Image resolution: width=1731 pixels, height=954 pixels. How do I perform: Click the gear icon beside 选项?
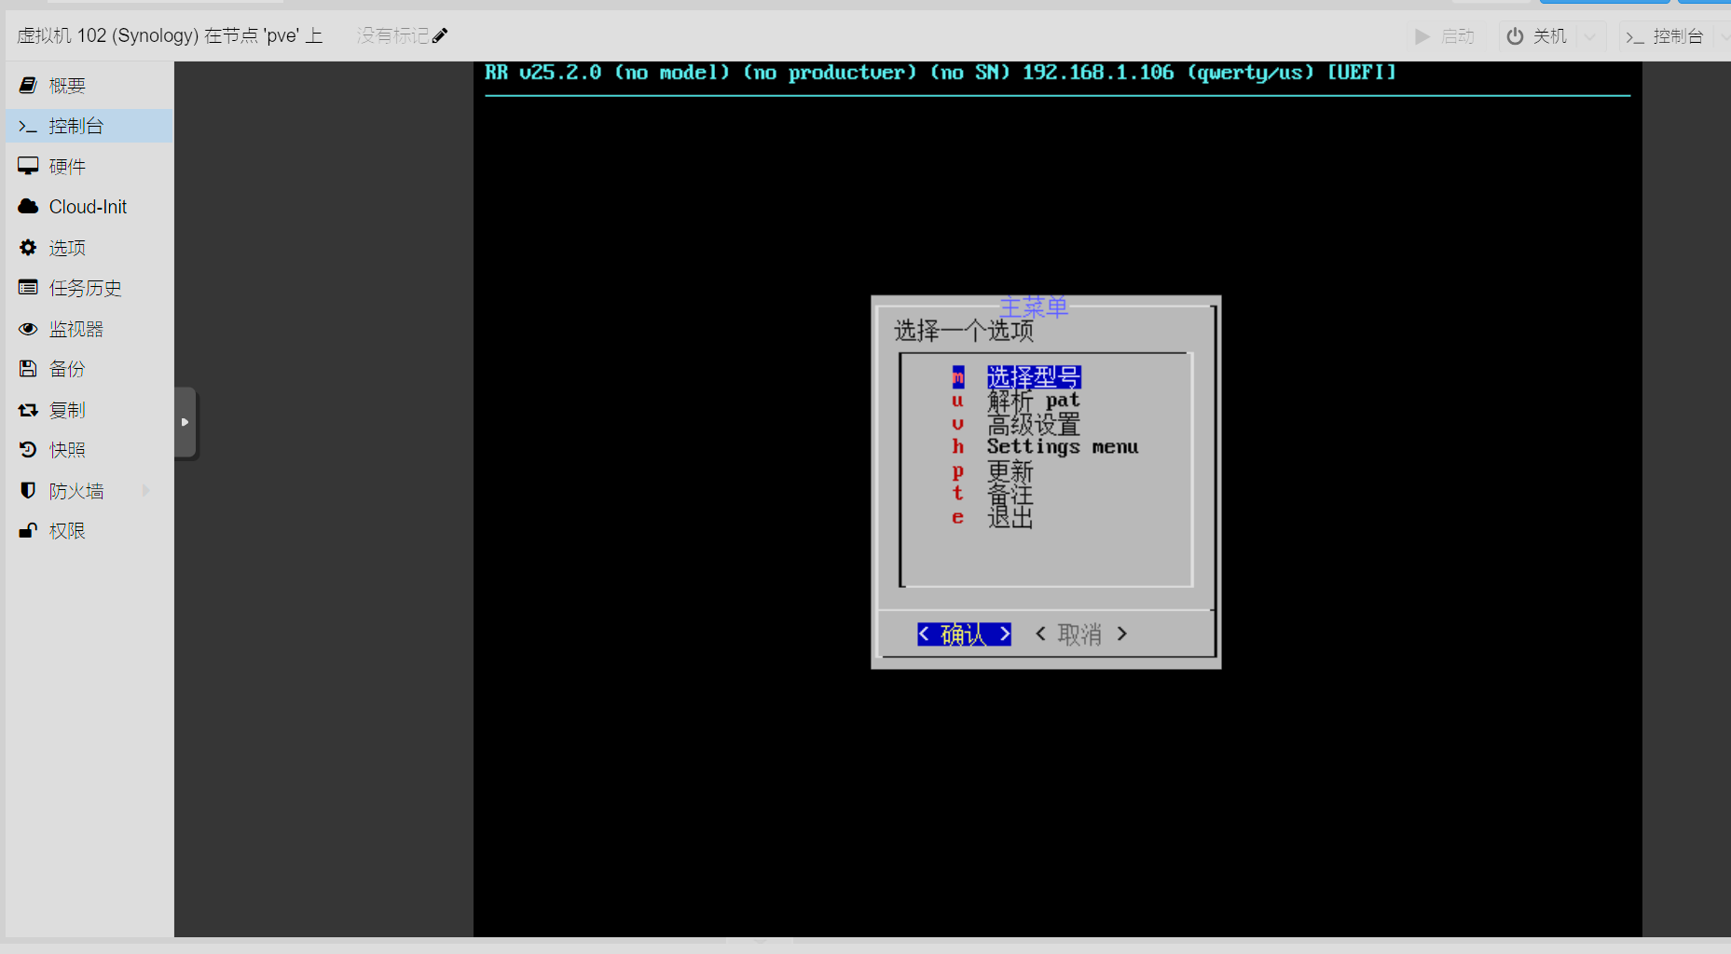[x=28, y=247]
